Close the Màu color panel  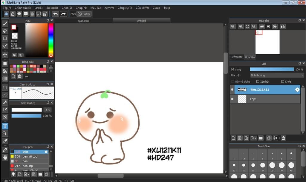coord(52,20)
